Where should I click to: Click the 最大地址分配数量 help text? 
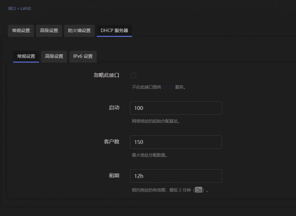tap(150, 155)
